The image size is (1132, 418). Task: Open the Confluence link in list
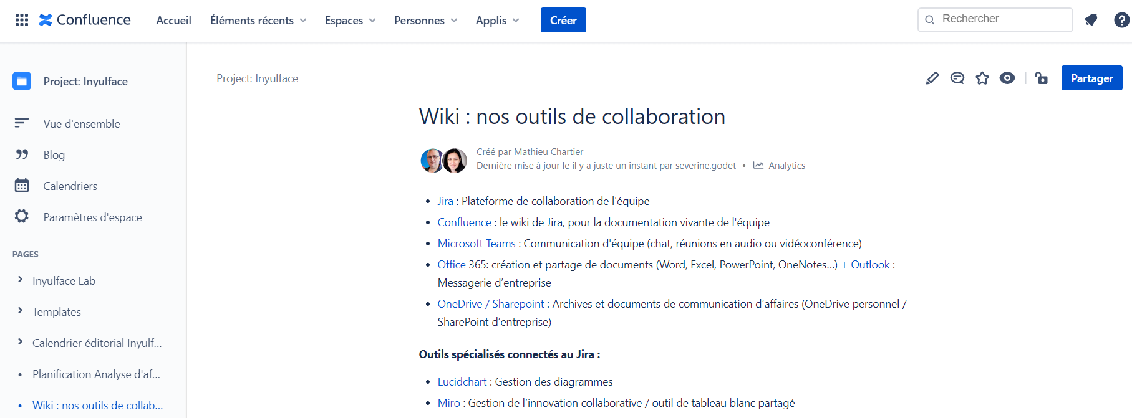(x=465, y=222)
